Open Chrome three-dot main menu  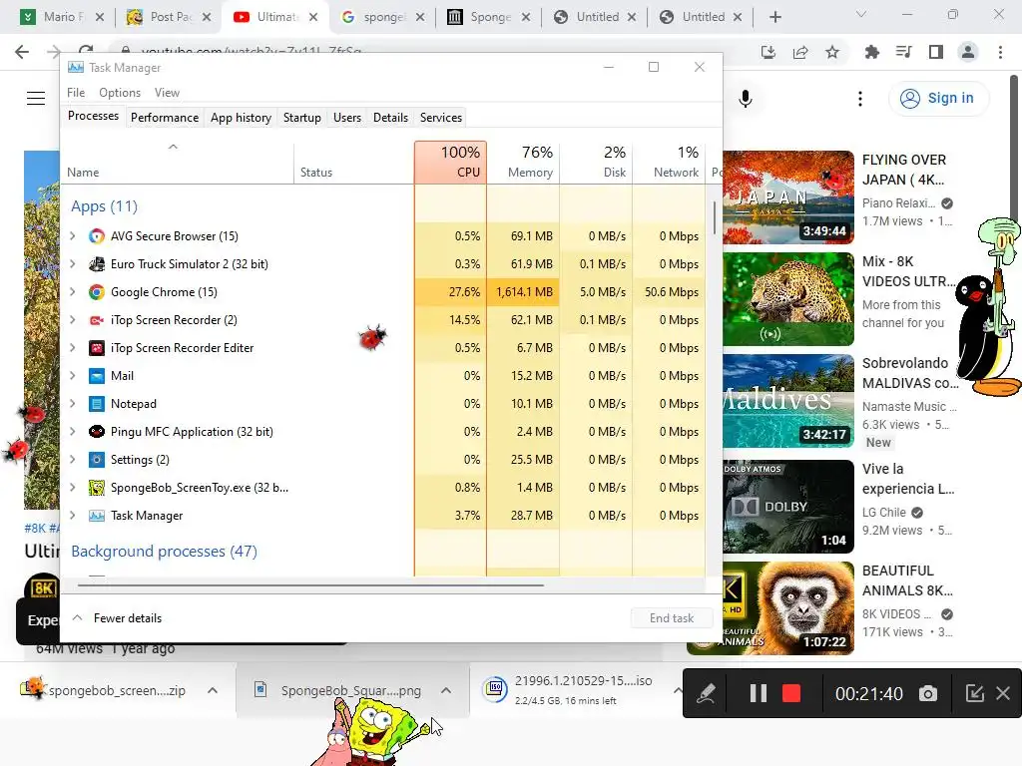click(x=1000, y=52)
